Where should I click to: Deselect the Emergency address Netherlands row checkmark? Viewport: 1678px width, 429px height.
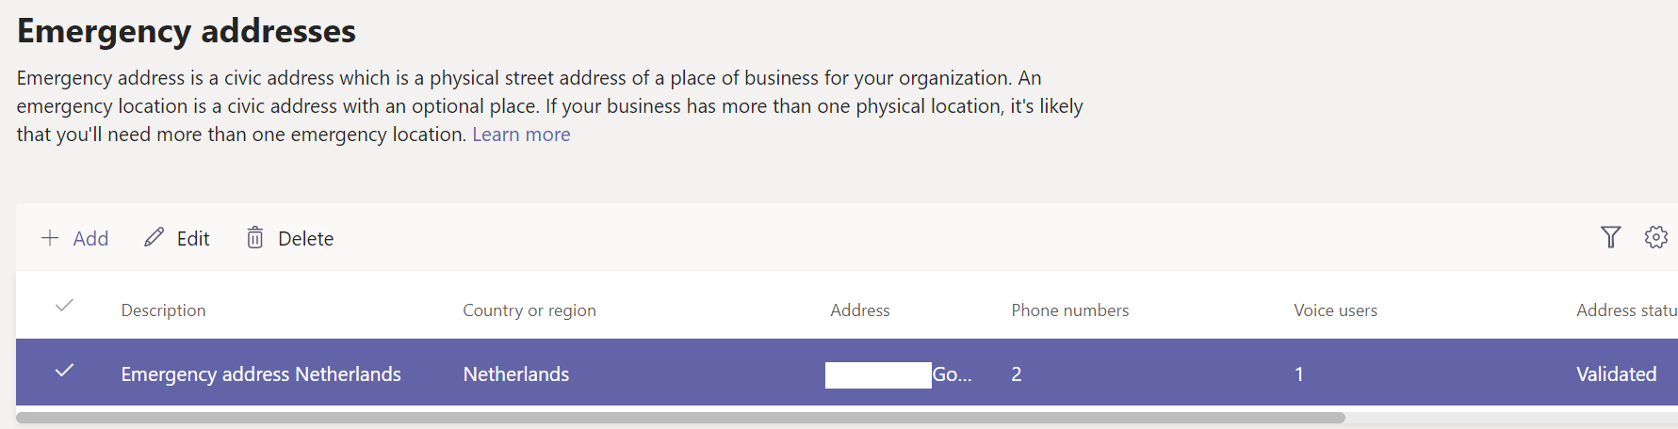(64, 371)
